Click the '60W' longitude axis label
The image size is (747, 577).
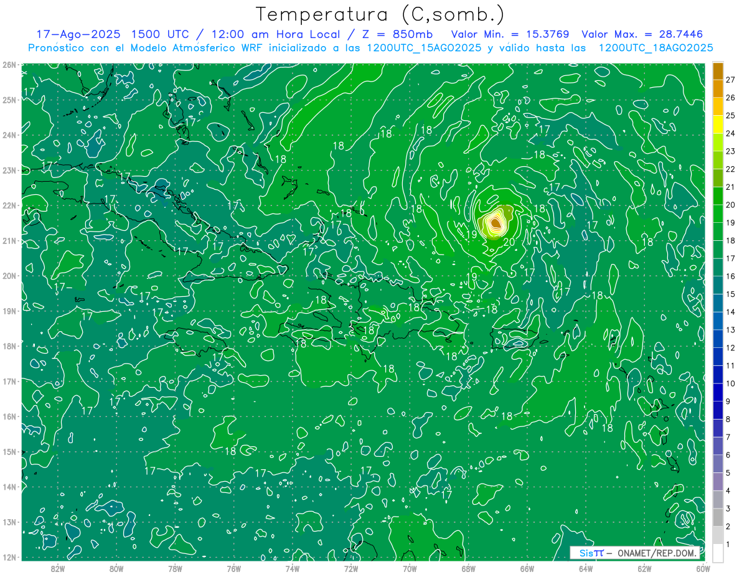pos(703,568)
